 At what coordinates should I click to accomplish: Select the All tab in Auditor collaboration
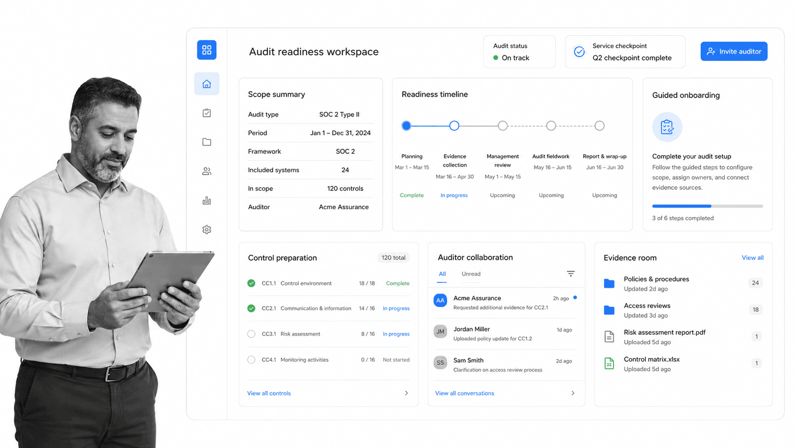tap(442, 274)
